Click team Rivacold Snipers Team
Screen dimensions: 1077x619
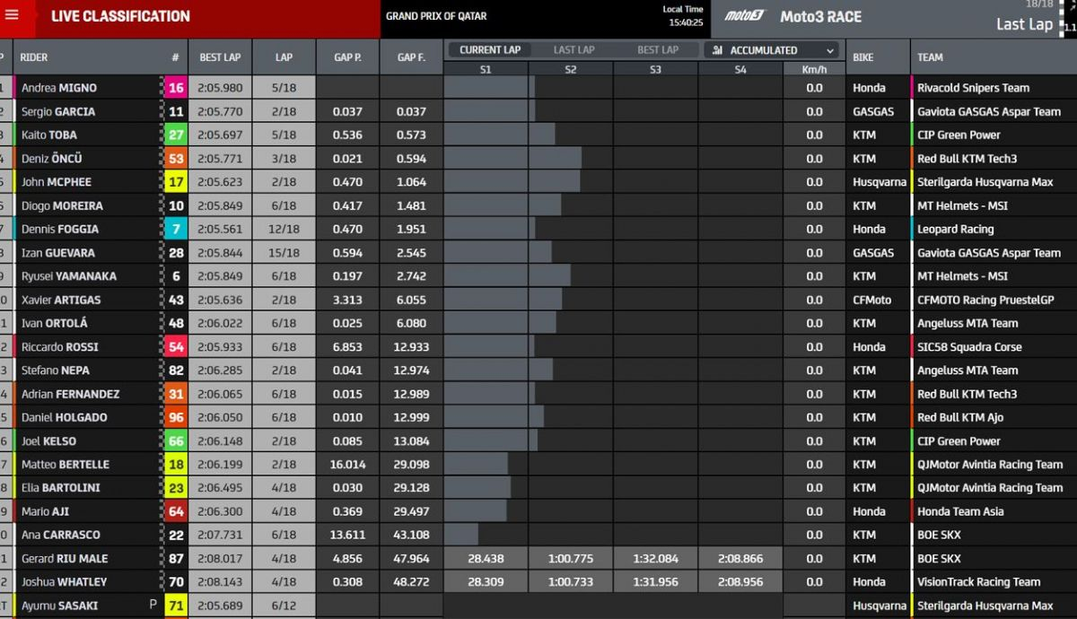(x=974, y=88)
